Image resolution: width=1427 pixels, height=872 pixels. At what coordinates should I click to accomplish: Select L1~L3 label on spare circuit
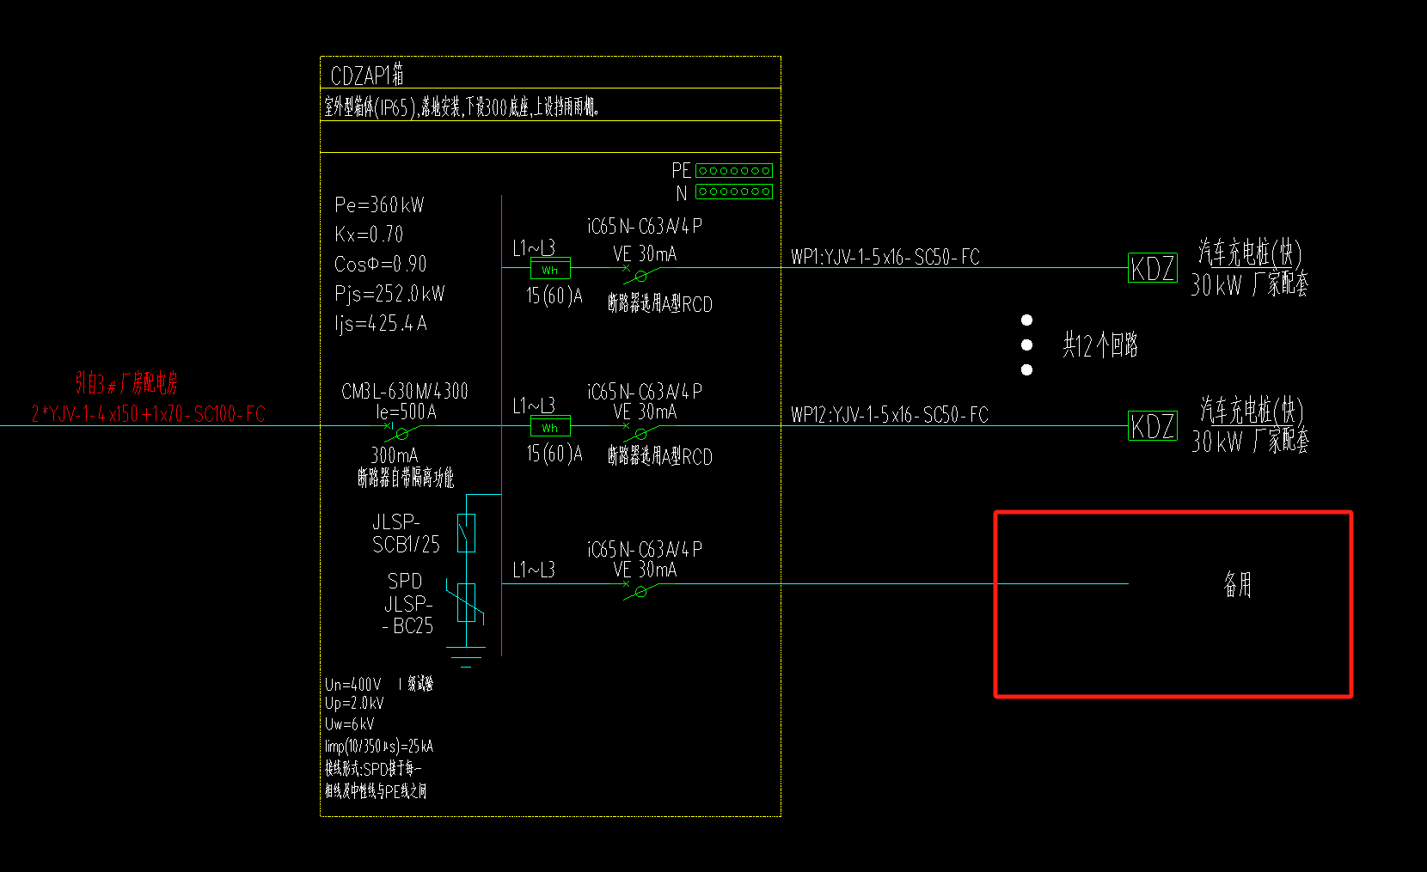(534, 570)
